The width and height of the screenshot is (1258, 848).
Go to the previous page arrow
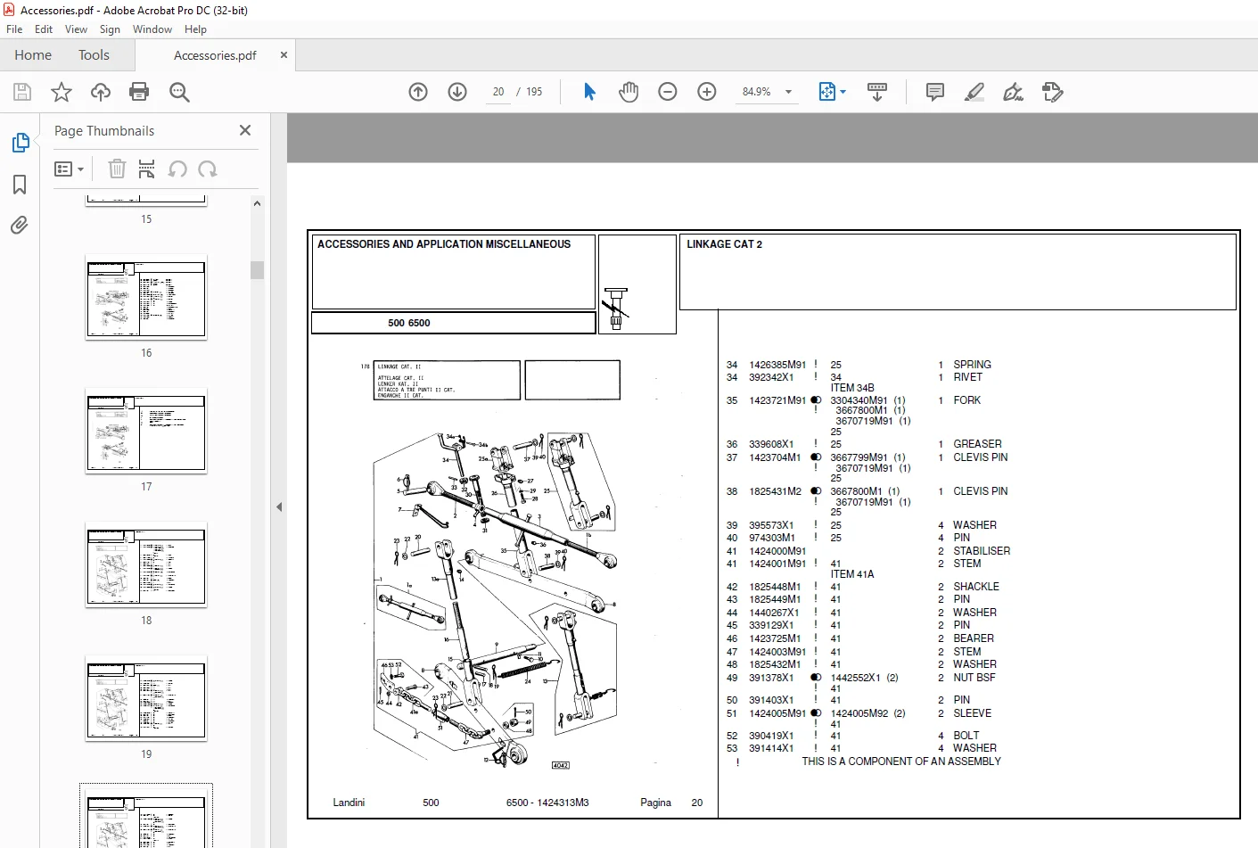click(x=418, y=92)
